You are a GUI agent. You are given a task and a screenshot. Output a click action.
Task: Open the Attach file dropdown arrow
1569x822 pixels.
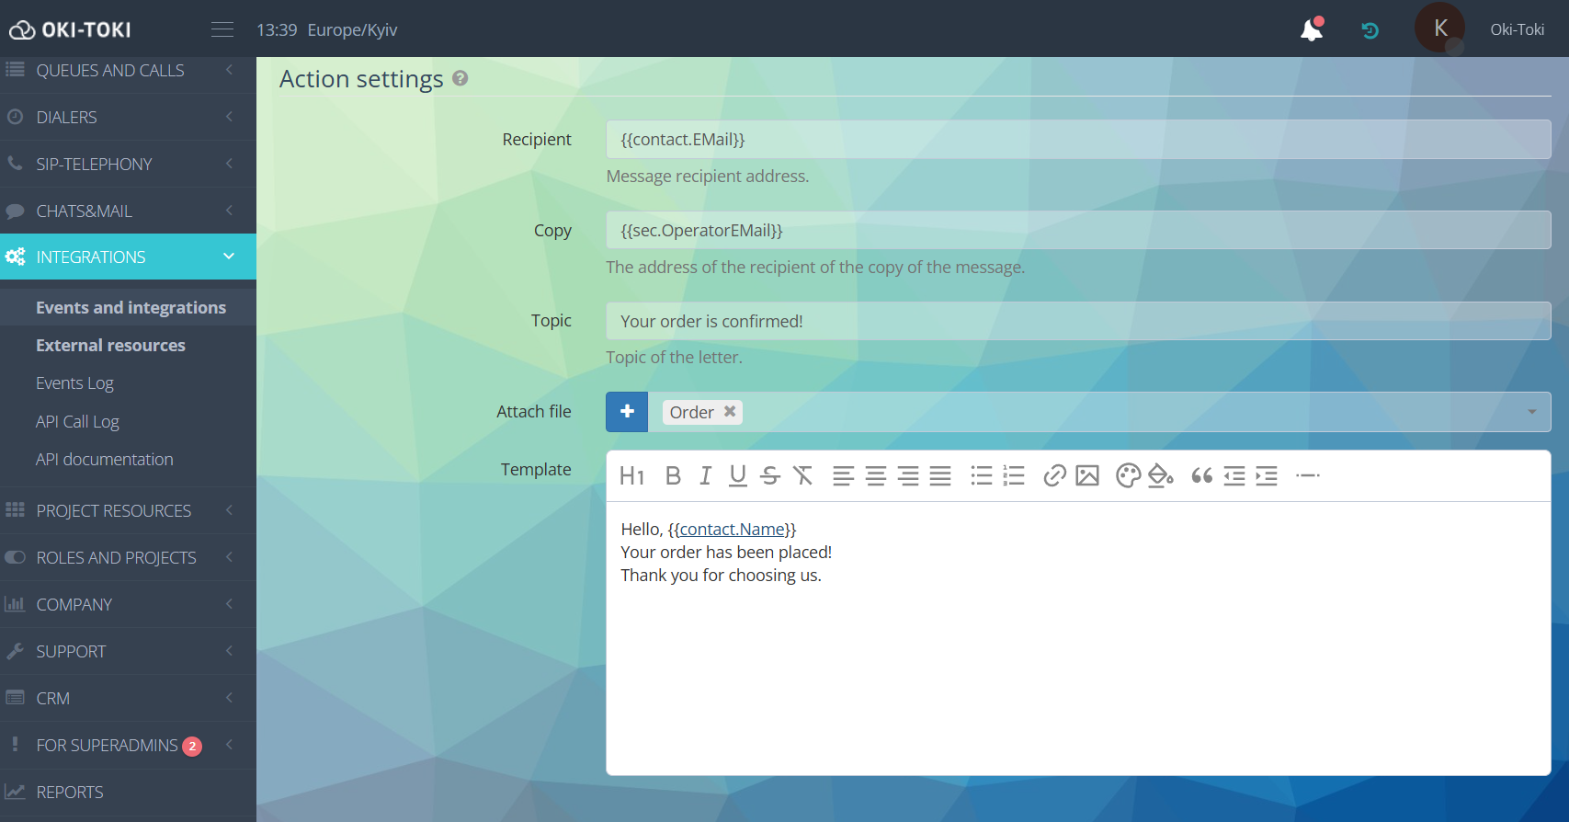pos(1531,412)
